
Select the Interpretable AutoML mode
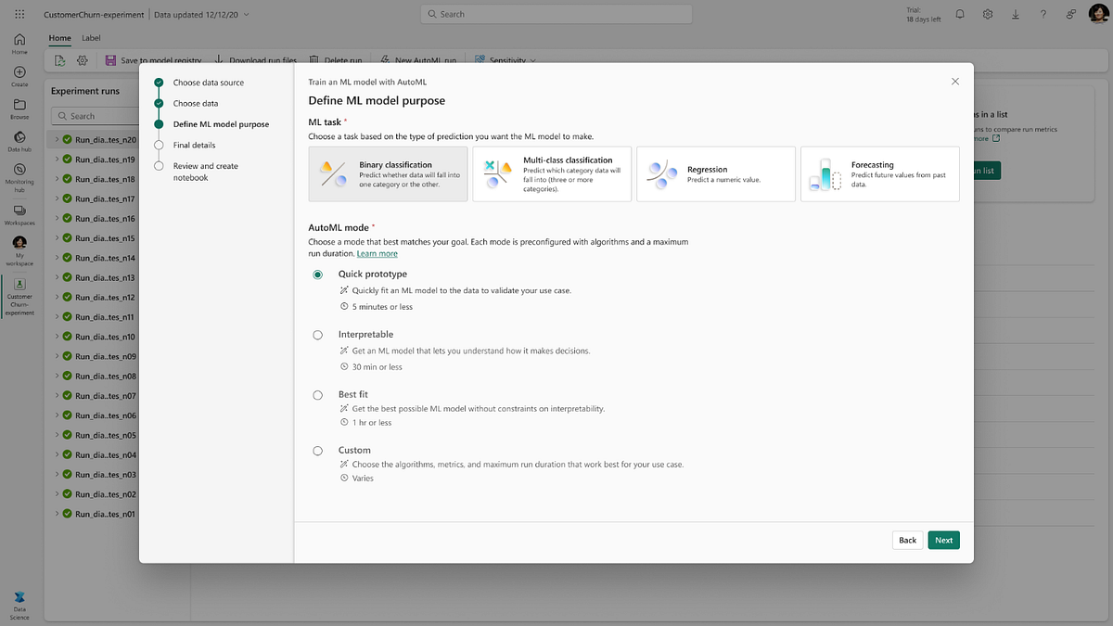pos(318,335)
